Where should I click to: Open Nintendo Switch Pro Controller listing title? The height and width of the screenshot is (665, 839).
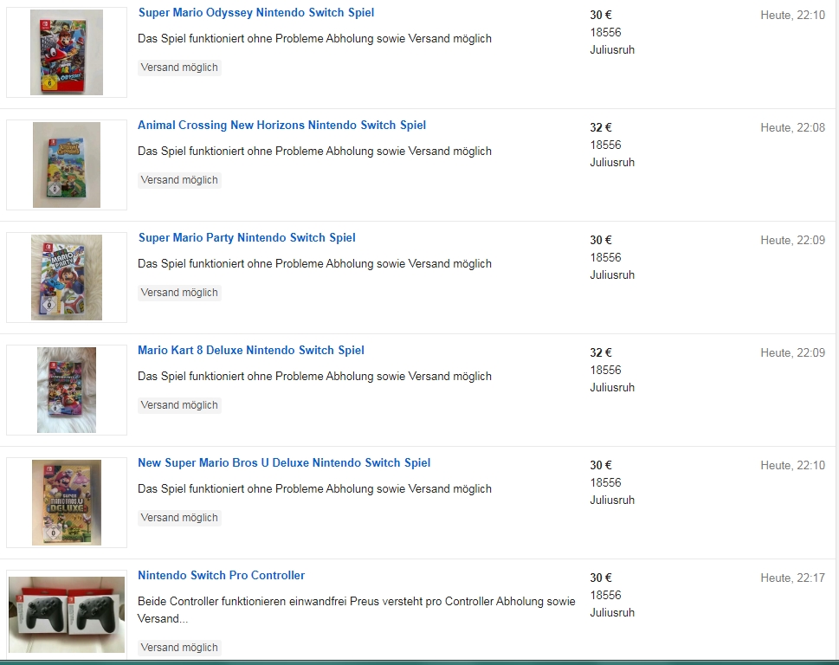pyautogui.click(x=221, y=575)
